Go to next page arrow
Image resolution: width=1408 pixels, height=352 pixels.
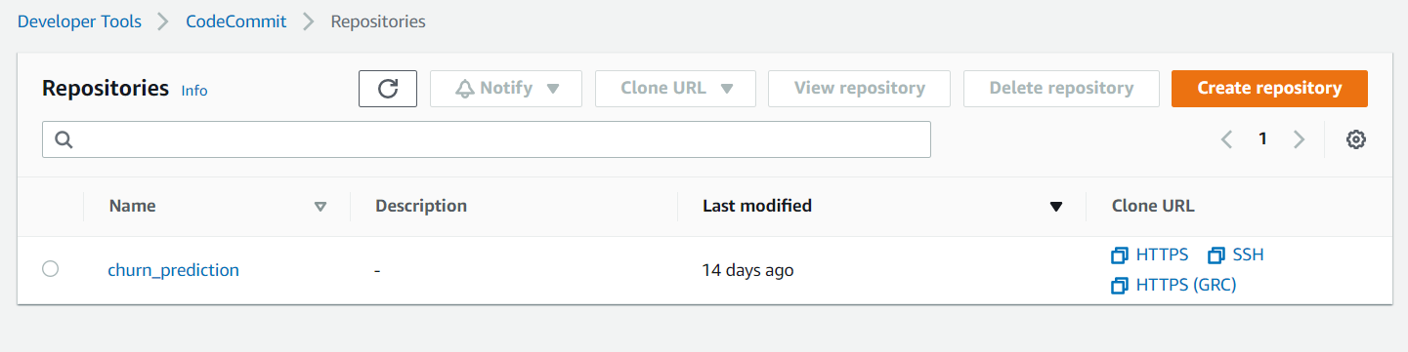[x=1299, y=139]
